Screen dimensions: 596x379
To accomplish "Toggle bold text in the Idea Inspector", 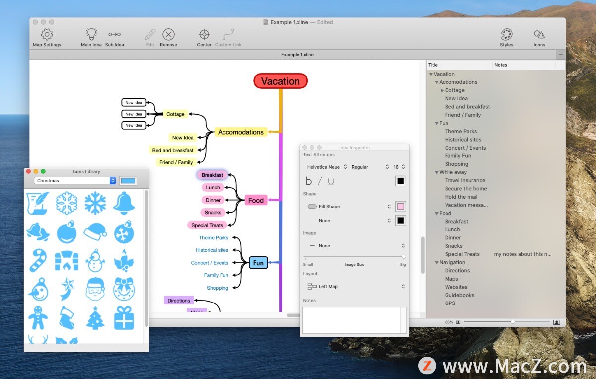I will pos(309,181).
